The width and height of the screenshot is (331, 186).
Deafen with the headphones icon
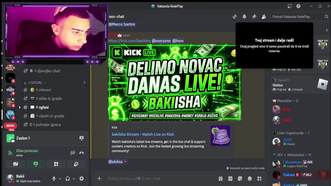click(68, 179)
